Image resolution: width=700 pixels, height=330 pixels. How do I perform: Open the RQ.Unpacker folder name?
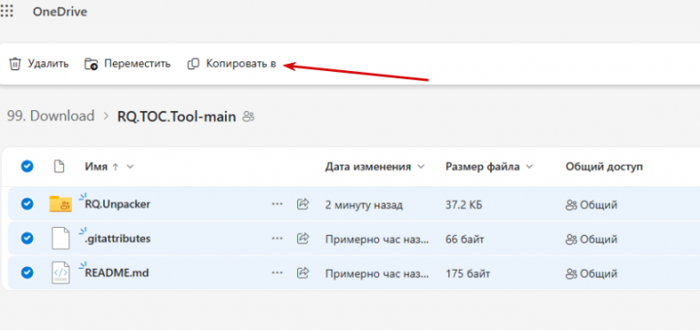[x=118, y=204]
